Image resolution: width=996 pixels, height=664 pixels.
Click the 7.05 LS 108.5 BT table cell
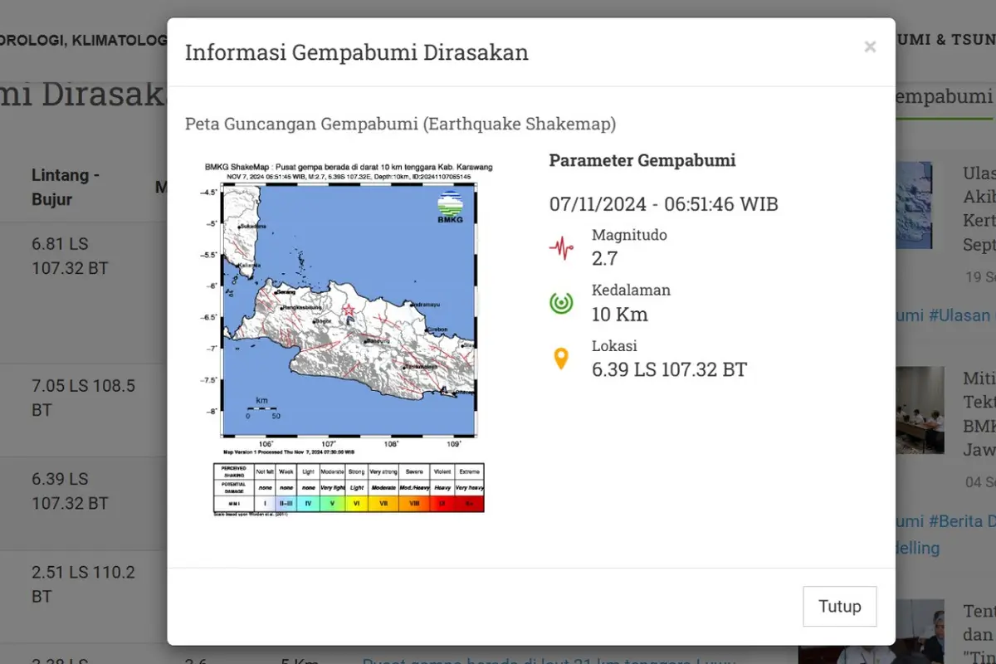(x=83, y=398)
